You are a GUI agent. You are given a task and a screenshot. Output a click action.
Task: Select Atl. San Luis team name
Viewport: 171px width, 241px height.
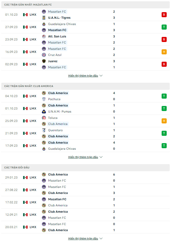click(x=57, y=36)
